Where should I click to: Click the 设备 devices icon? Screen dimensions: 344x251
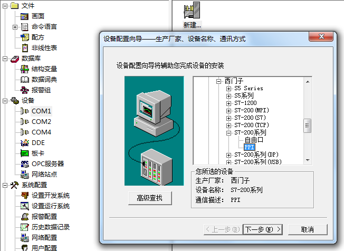pyautogui.click(x=15, y=101)
